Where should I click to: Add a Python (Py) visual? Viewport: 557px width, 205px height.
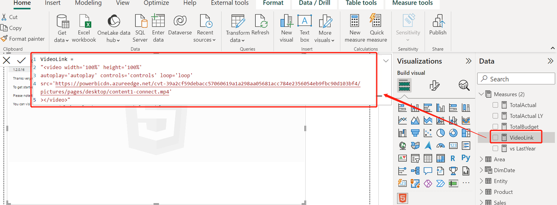466,158
